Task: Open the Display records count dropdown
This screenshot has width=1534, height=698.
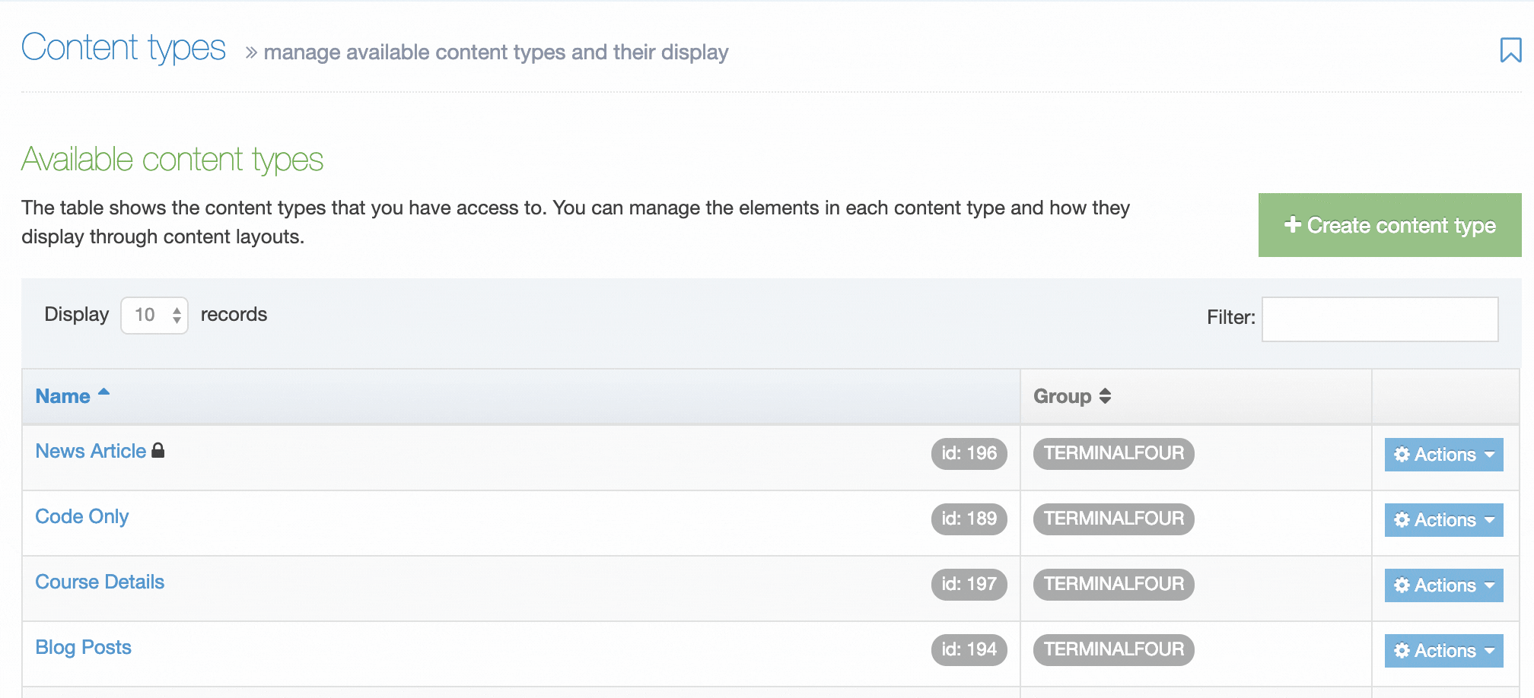Action: tap(154, 315)
